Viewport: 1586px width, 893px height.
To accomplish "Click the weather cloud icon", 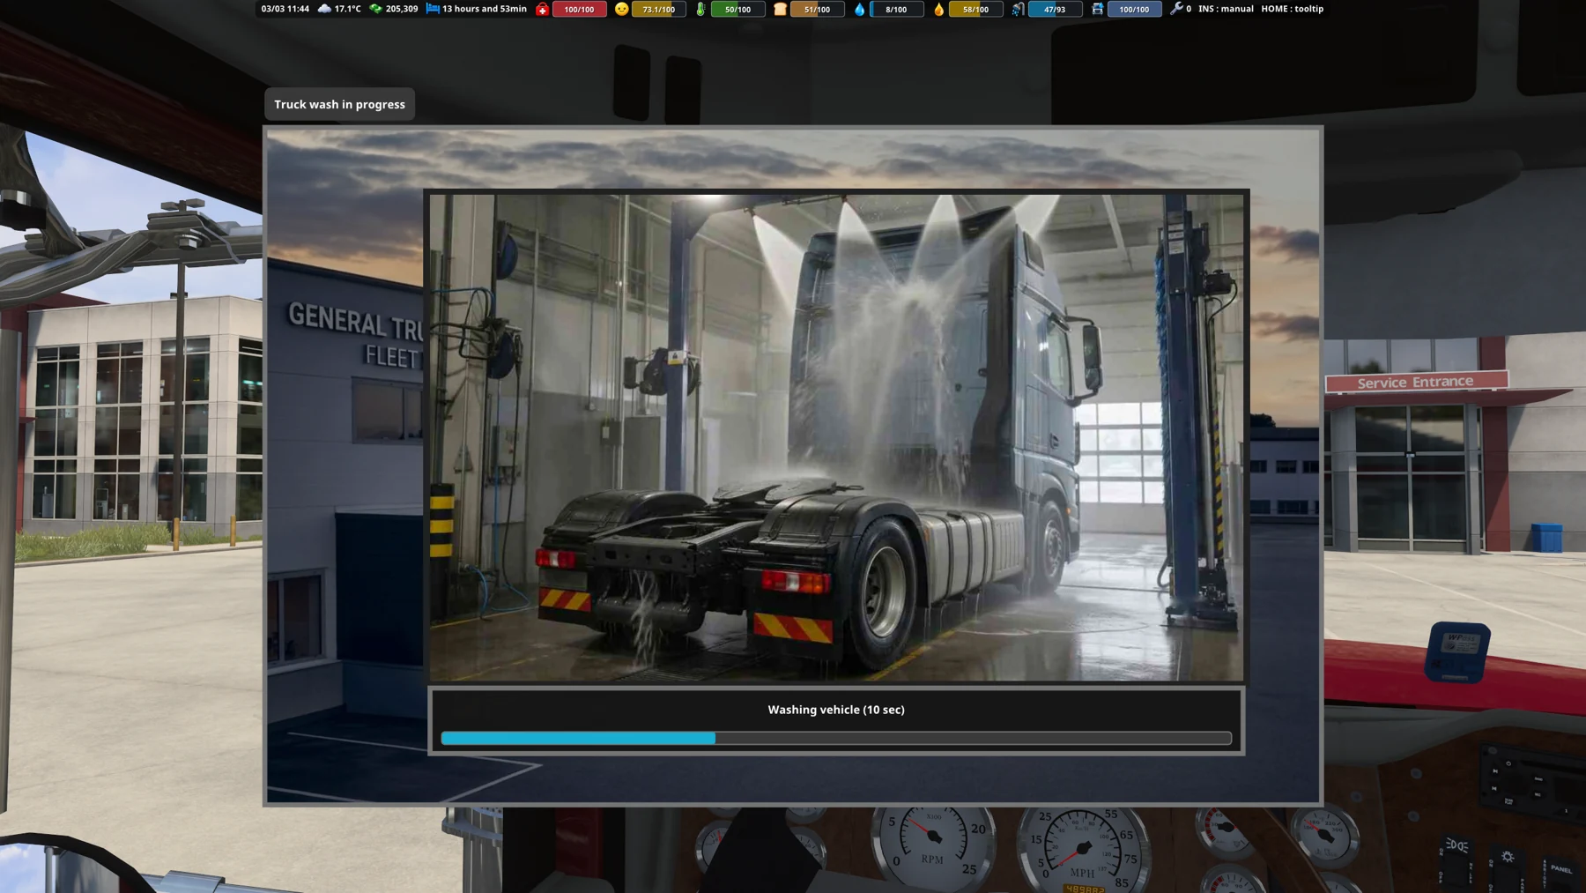I will pos(324,9).
